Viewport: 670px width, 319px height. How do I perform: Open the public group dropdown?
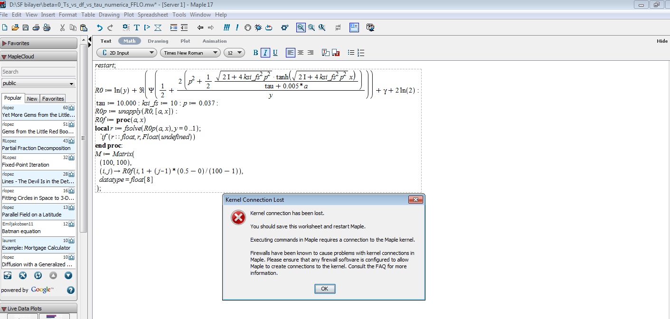pyautogui.click(x=38, y=83)
